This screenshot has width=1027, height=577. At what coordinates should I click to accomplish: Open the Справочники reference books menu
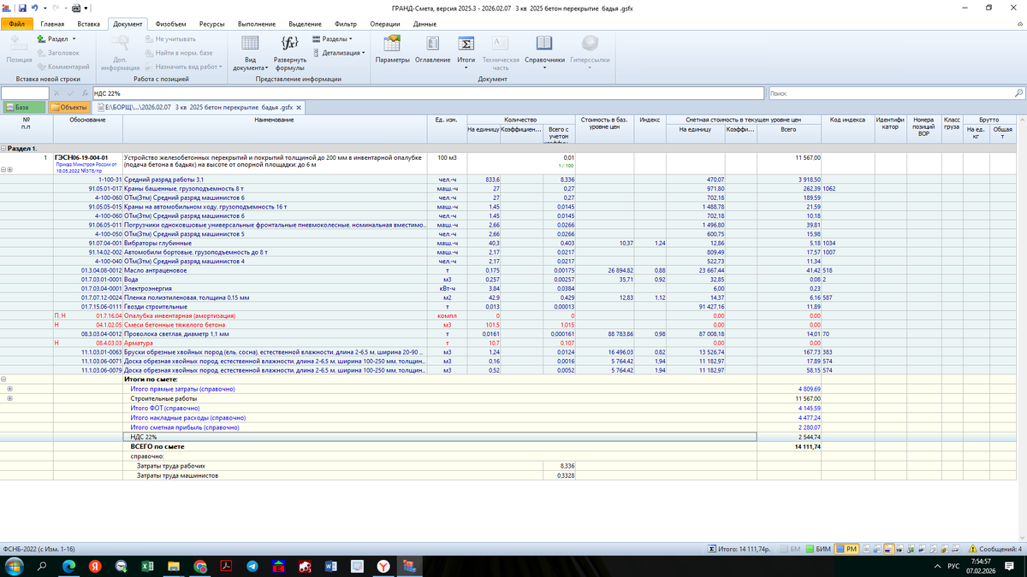pyautogui.click(x=544, y=53)
